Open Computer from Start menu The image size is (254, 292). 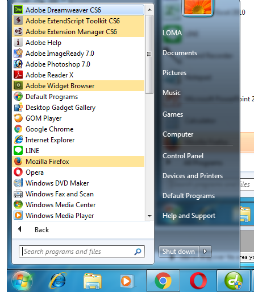pyautogui.click(x=178, y=134)
